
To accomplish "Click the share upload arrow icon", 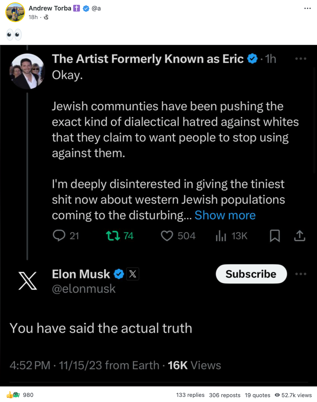I will tap(300, 236).
